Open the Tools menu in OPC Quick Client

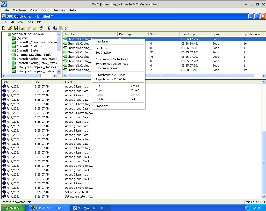[x=29, y=22]
